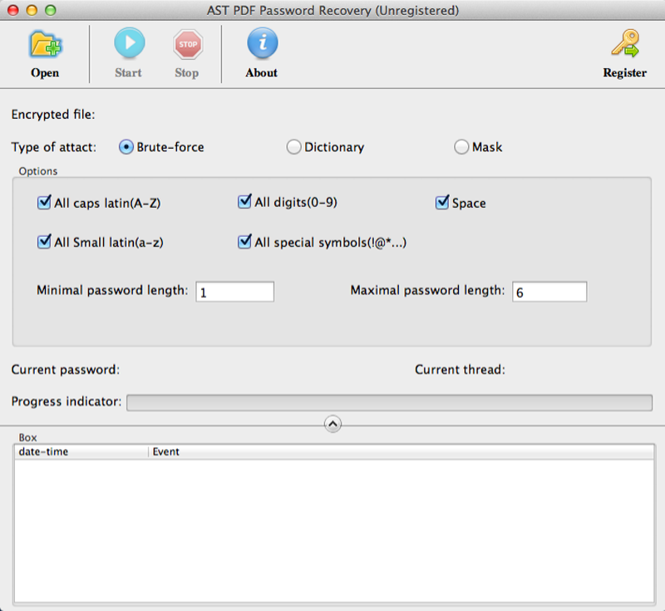Image resolution: width=665 pixels, height=611 pixels.
Task: Toggle All Small latin(a-z) checkbox
Action: pyautogui.click(x=44, y=242)
